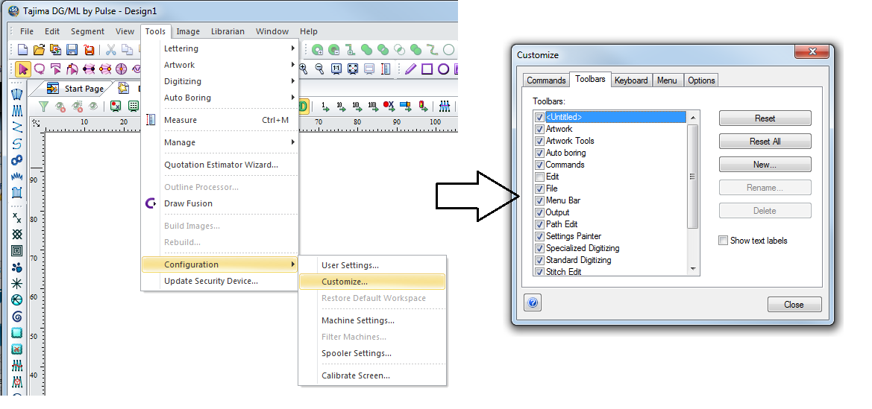Viewport: 872px width, 409px height.
Task: Click the Measure ruler toolbar icon
Action: 386,69
